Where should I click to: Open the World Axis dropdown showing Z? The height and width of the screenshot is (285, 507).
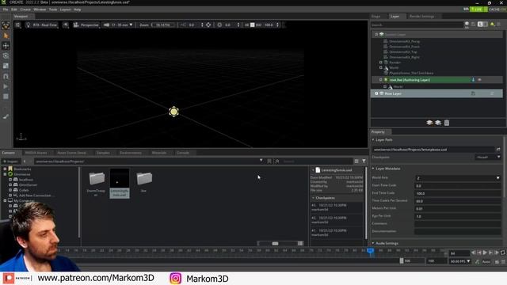(458, 178)
